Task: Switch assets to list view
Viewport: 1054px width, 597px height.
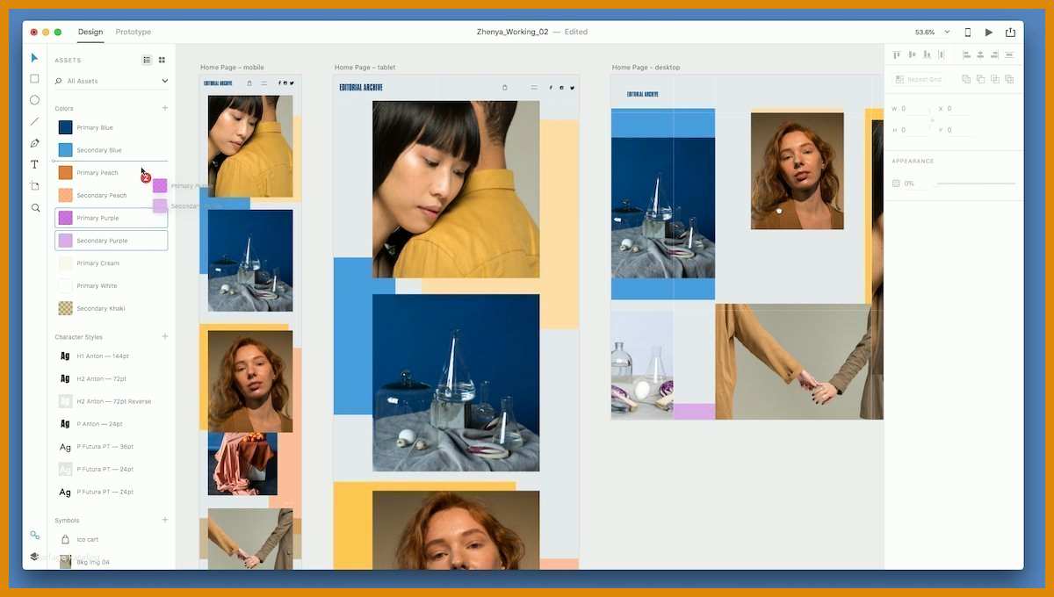Action: 147,60
